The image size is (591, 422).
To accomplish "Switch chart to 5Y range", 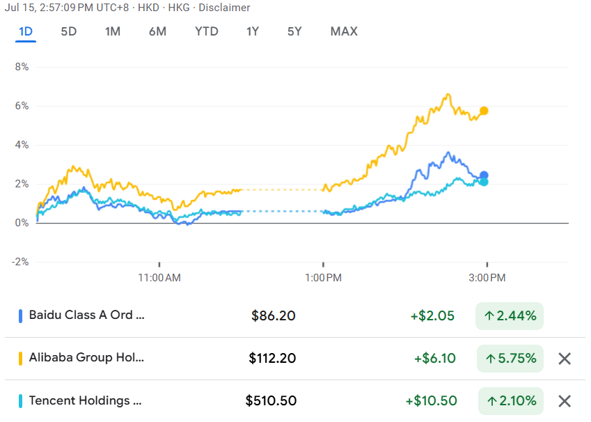I will [294, 31].
